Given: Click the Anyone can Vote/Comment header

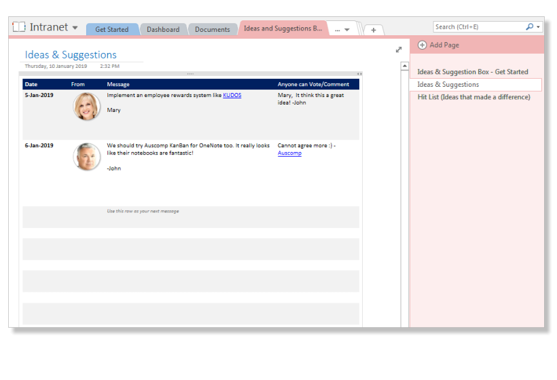Looking at the screenshot, I should pos(313,84).
